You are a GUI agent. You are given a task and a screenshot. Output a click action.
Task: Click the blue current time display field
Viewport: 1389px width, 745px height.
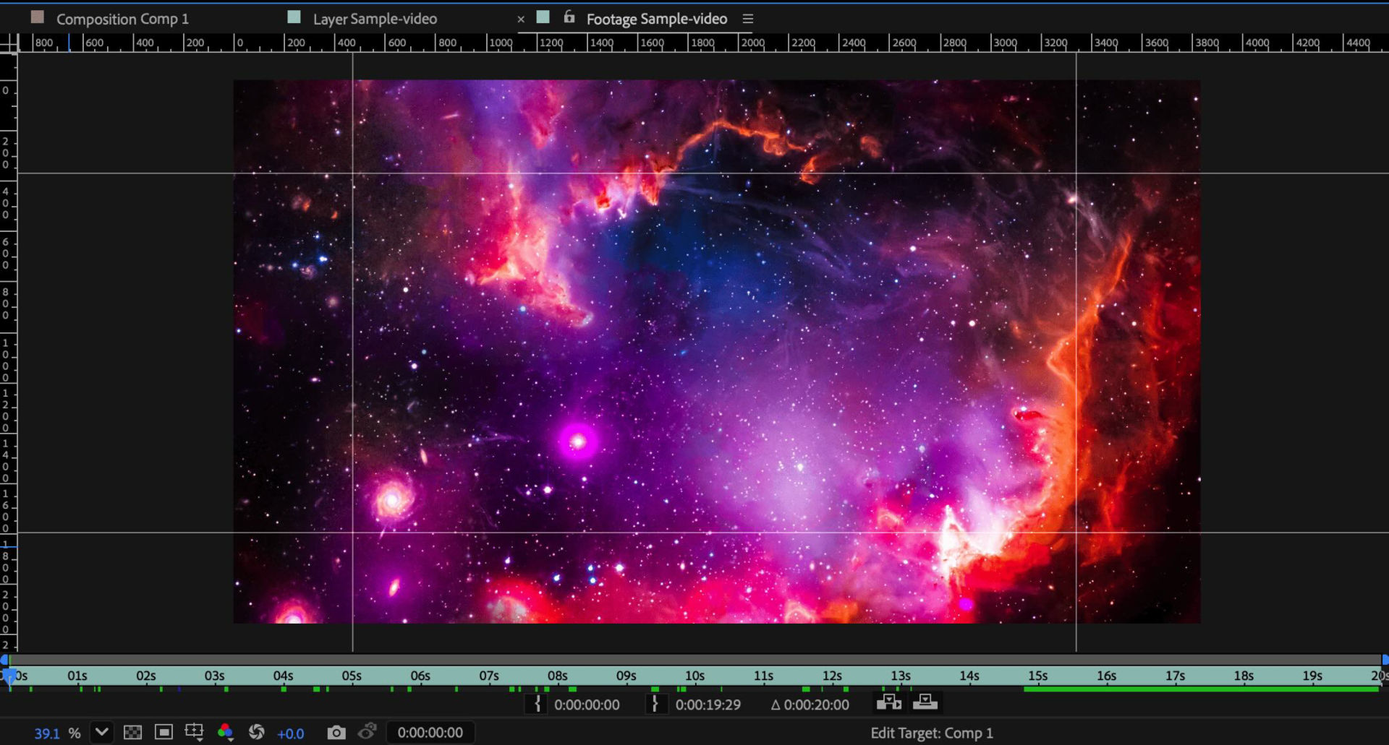(x=431, y=732)
